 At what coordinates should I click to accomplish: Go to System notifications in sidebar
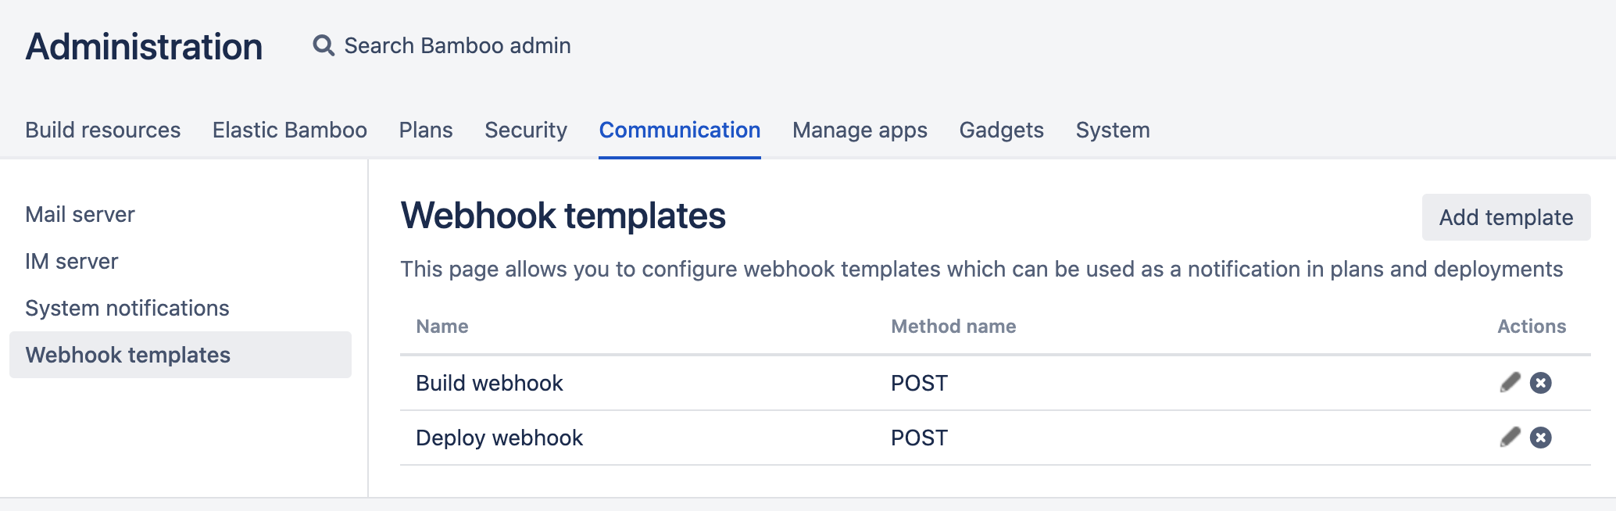pyautogui.click(x=127, y=308)
